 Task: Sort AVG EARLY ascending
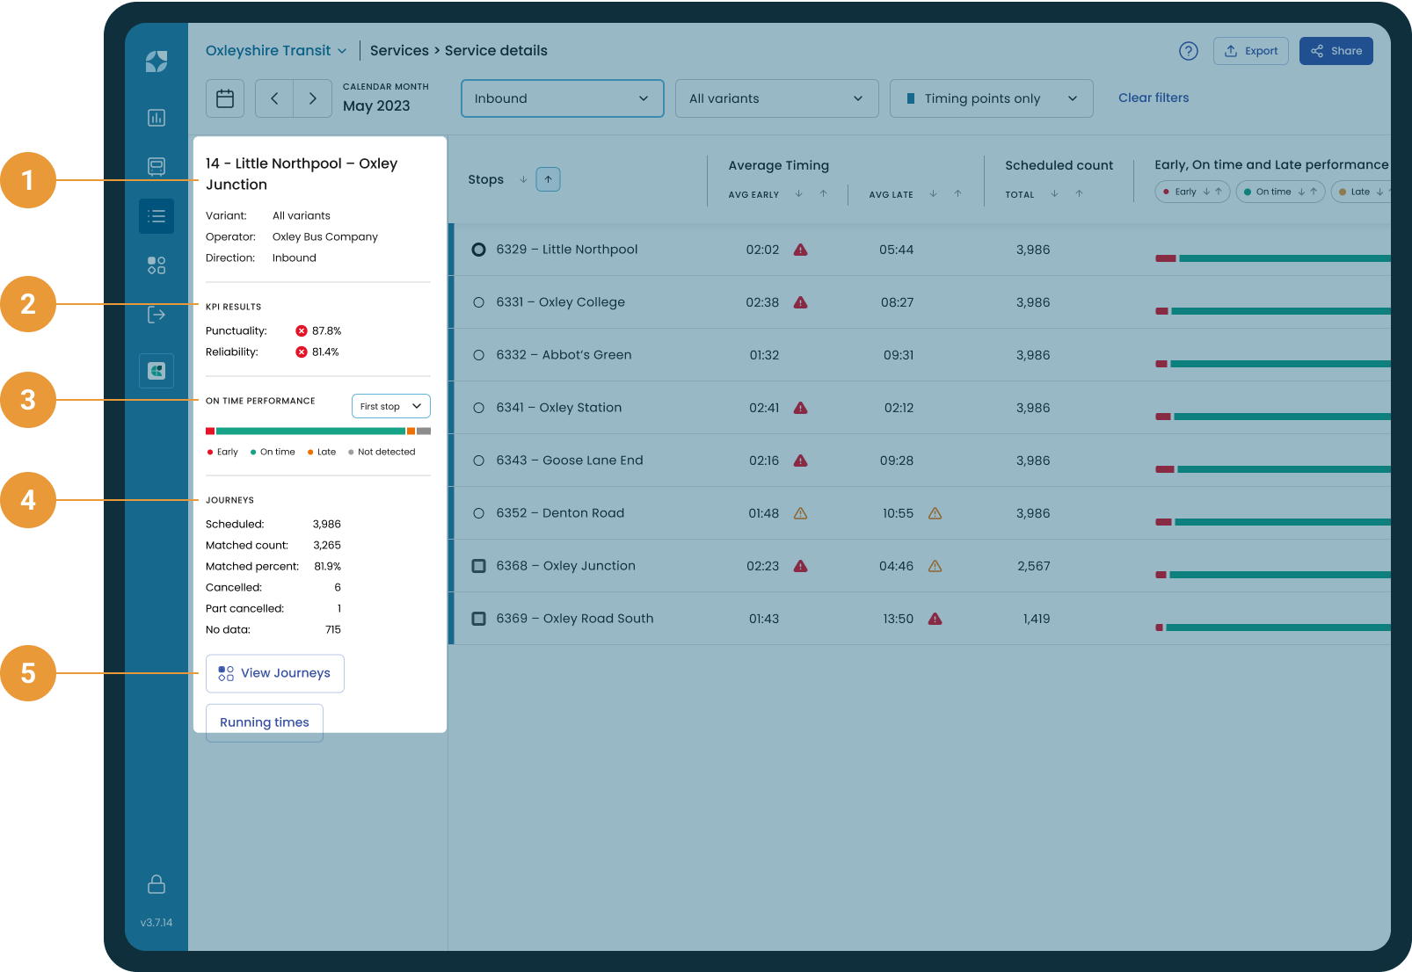click(824, 194)
